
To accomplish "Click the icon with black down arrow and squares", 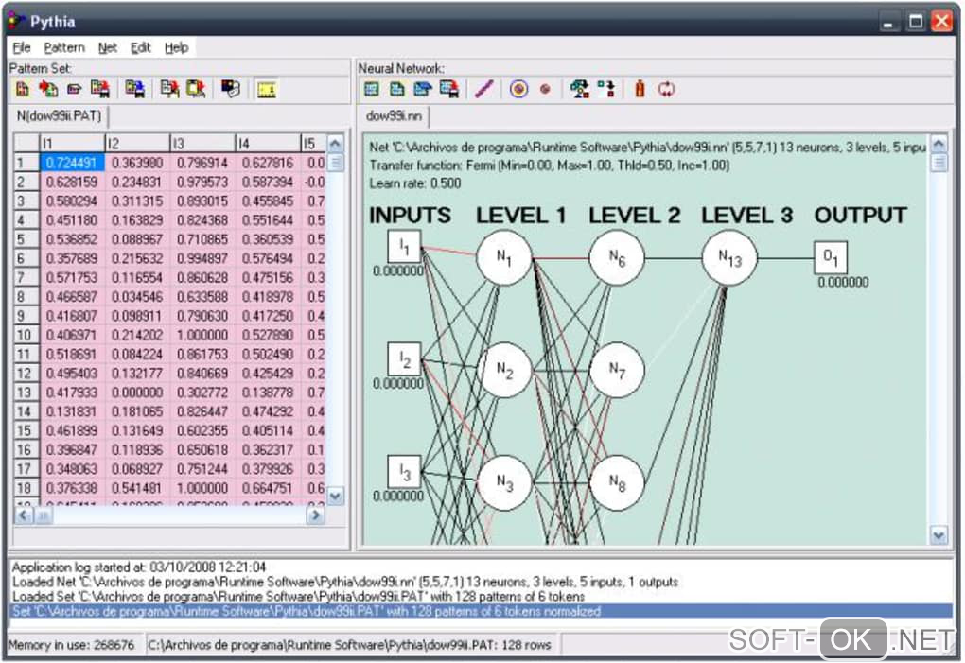I will [x=606, y=90].
